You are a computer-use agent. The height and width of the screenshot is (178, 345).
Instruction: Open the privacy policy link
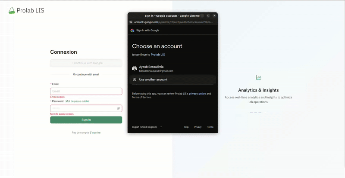[198, 94]
